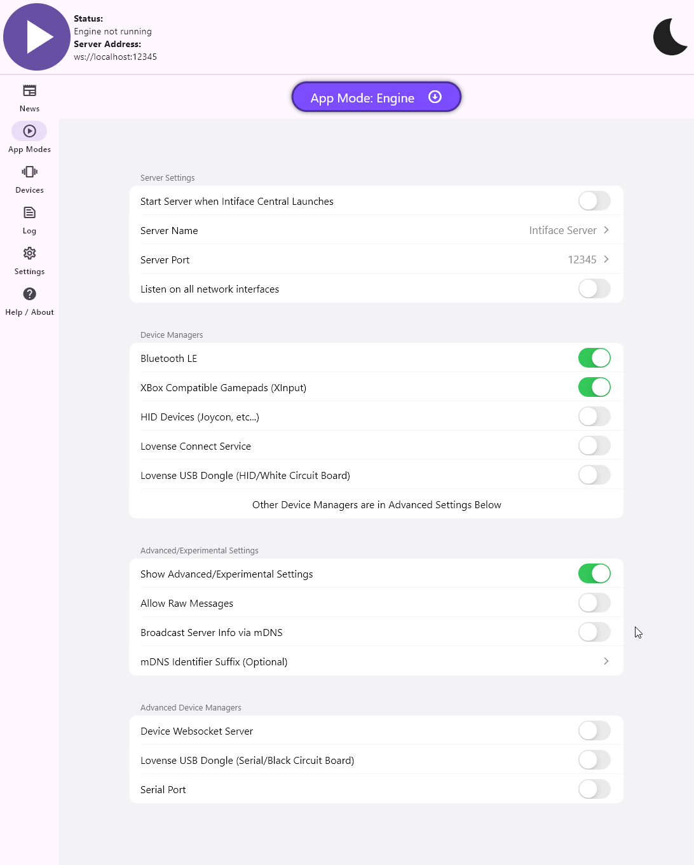This screenshot has height=865, width=694.
Task: Open App Modes in the sidebar
Action: point(29,132)
